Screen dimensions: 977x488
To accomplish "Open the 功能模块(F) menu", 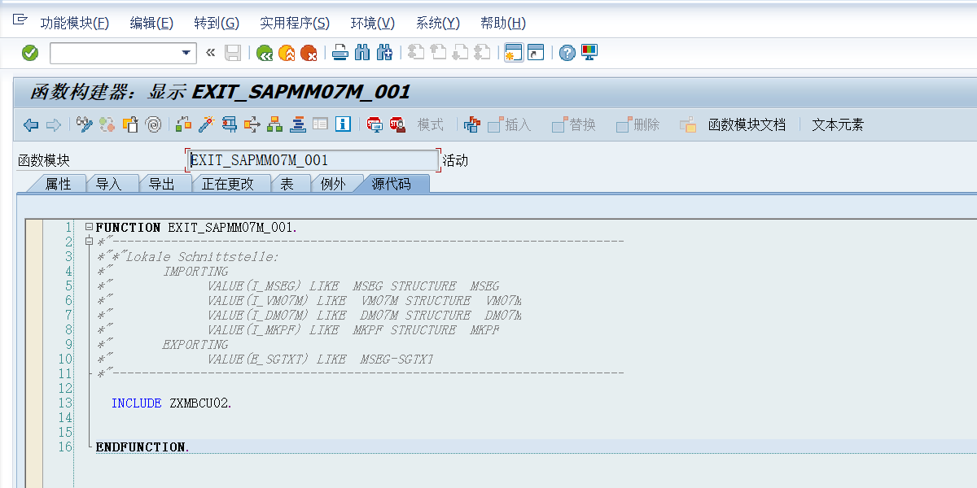I will pos(74,23).
